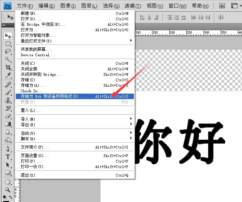Open the 视图 menu
This screenshot has width=242, height=202.
(x=155, y=6)
